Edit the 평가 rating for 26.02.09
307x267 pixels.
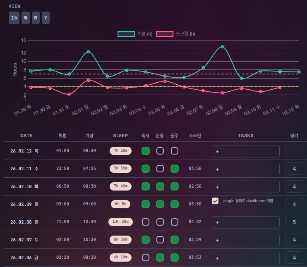pyautogui.click(x=294, y=204)
